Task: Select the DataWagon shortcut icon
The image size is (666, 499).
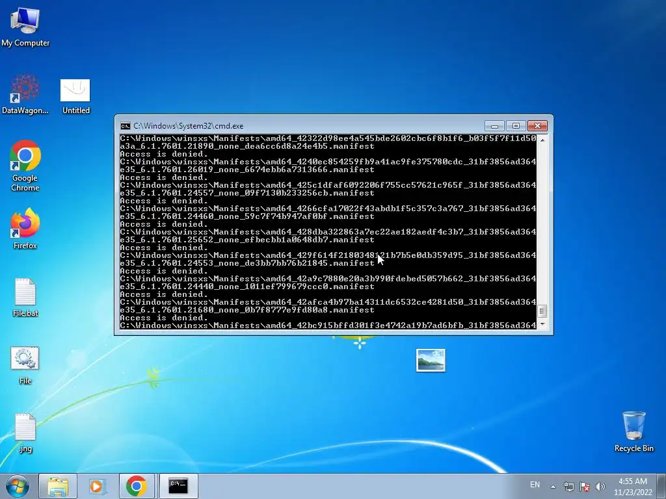Action: pyautogui.click(x=25, y=94)
